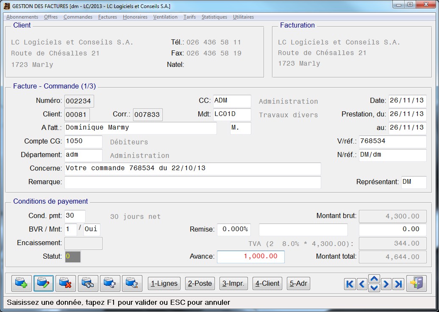
Task: Click the 1-Lignes button
Action: (164, 284)
